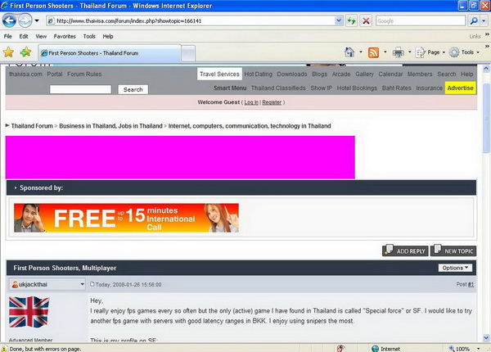Click the FREE 15 minutes call banner

pyautogui.click(x=126, y=218)
